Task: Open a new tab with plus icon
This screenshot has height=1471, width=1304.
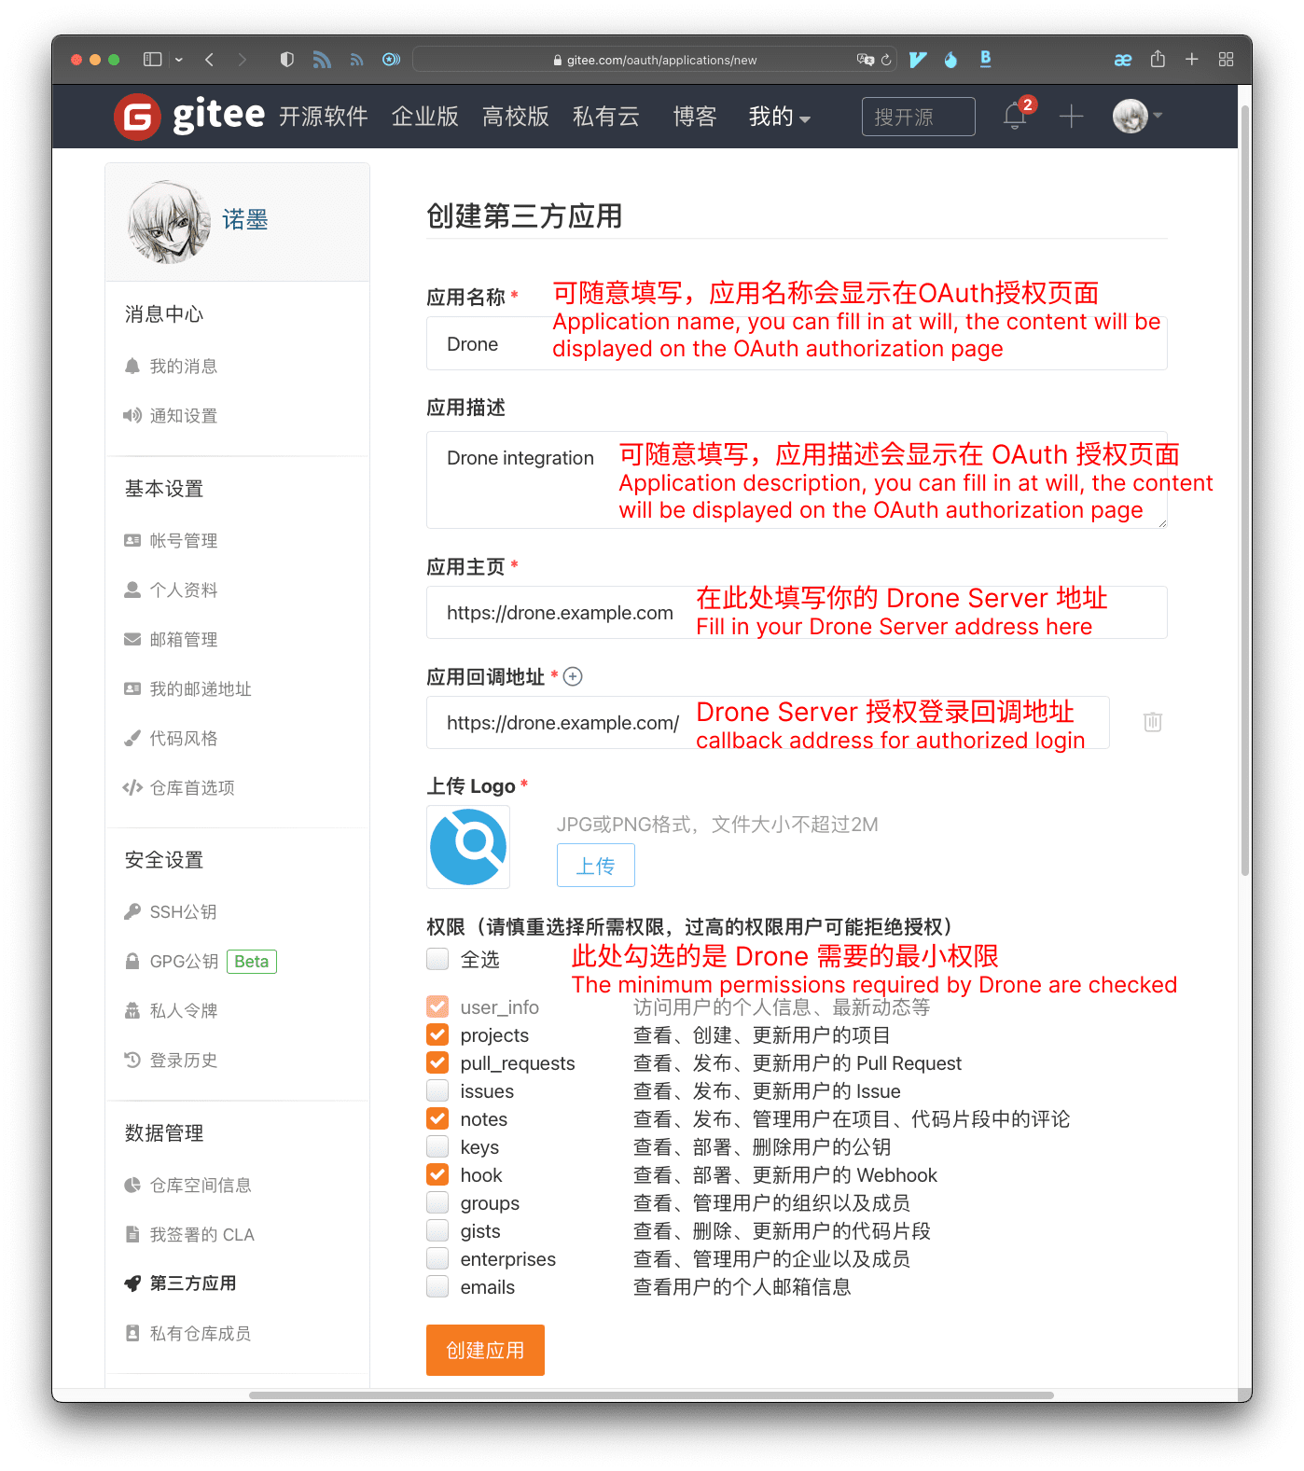Action: (1192, 60)
